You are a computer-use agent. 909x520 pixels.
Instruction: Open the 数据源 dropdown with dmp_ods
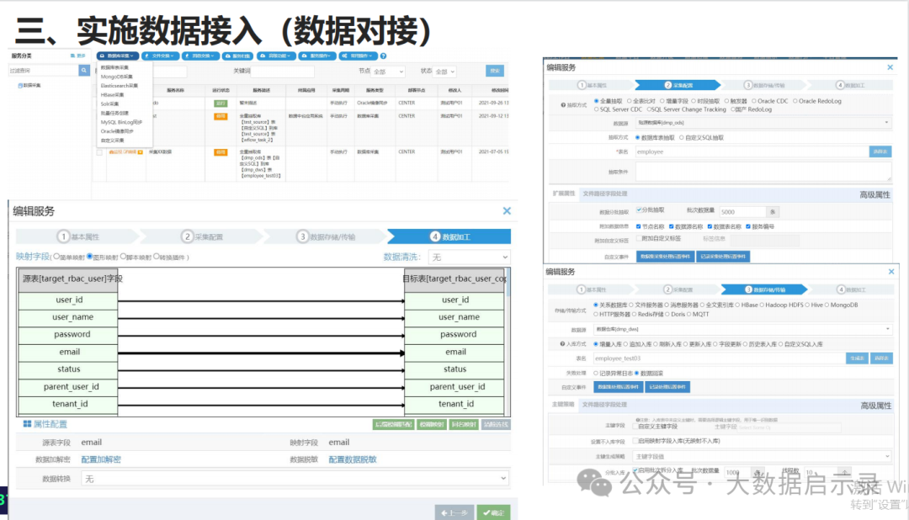[x=763, y=123]
